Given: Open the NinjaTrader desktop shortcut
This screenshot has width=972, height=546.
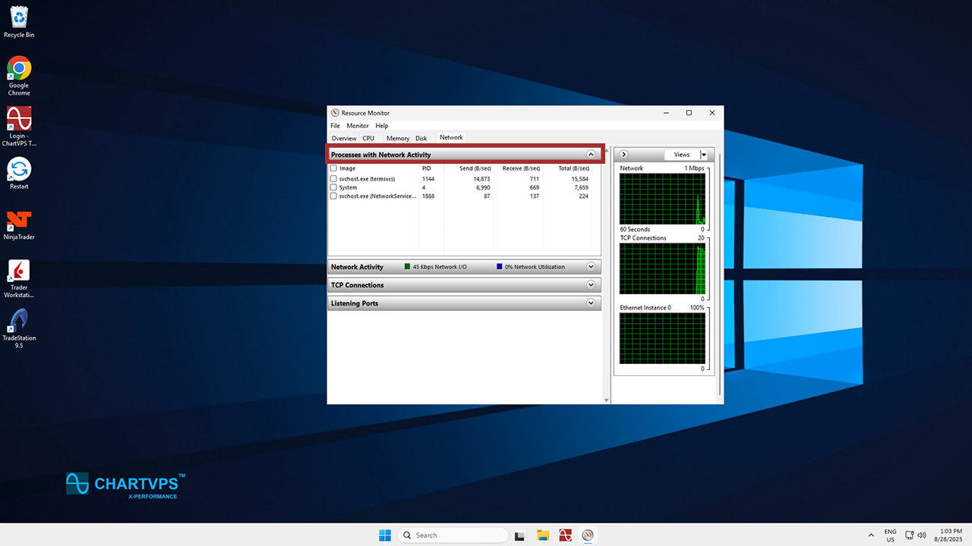Looking at the screenshot, I should pos(19,221).
